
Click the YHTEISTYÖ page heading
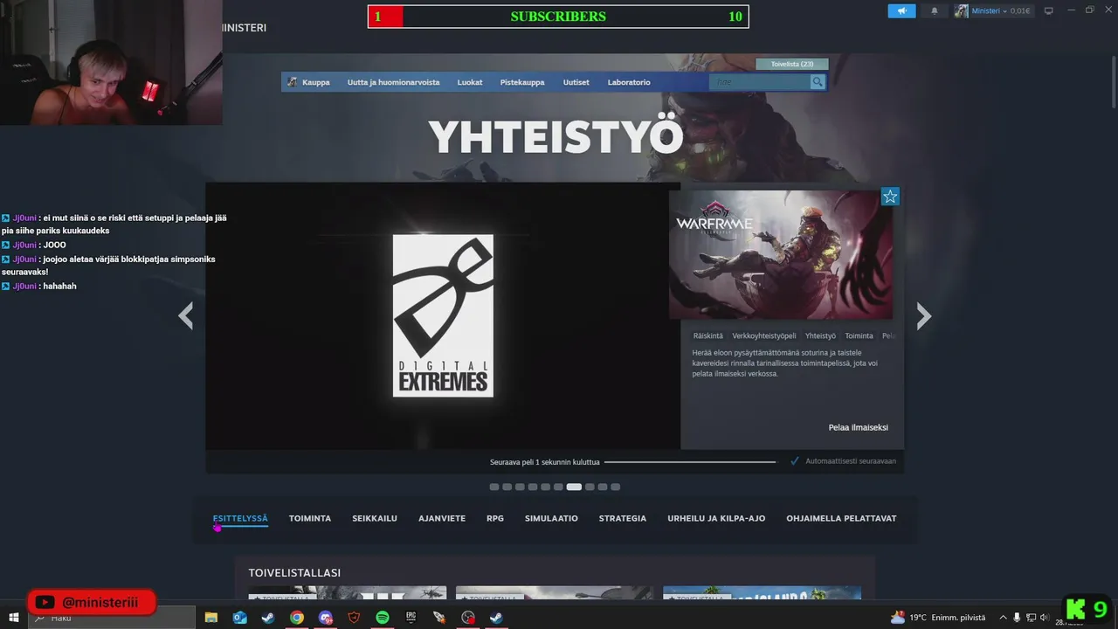click(556, 137)
